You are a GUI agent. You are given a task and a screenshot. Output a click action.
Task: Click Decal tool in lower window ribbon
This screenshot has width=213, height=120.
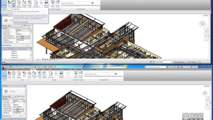click(x=24, y=74)
